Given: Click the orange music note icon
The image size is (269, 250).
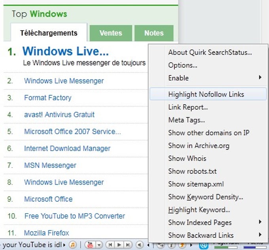Looking at the screenshot, I should coord(72,245).
